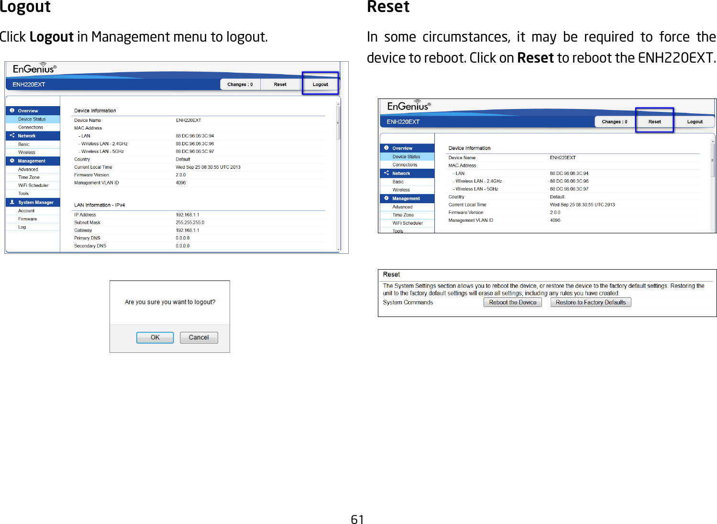Click the Current Local Time value in the Reset screenshot

[x=582, y=205]
